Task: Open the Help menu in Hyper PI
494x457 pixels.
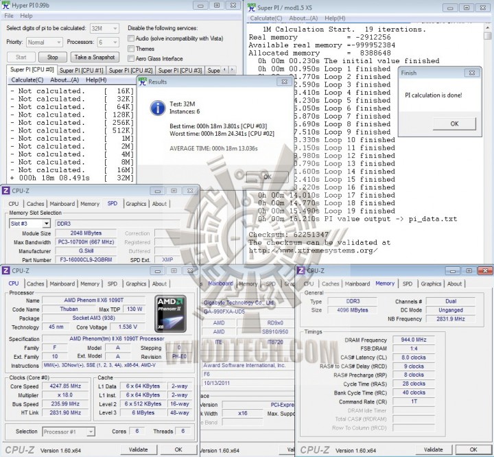Action: [26, 16]
